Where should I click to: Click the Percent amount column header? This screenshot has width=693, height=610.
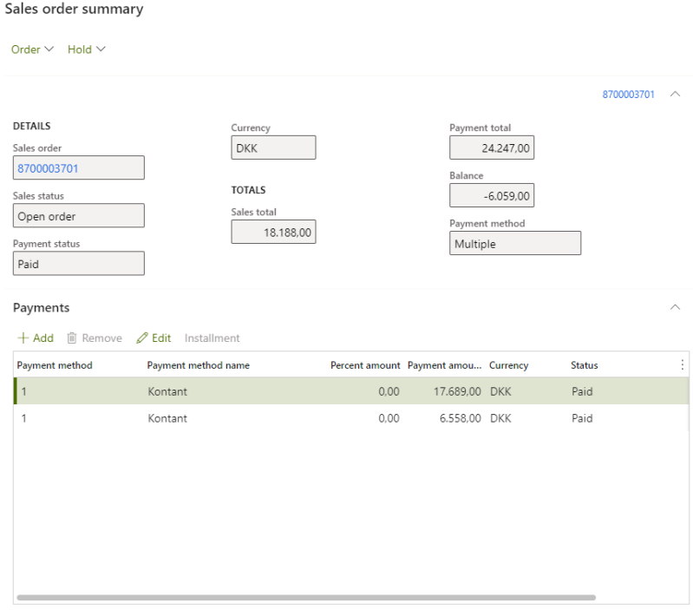click(x=365, y=365)
